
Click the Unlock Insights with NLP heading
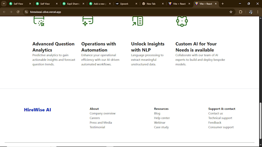tap(148, 47)
